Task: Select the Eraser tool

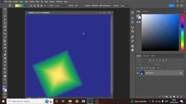Action: (x=5, y=48)
